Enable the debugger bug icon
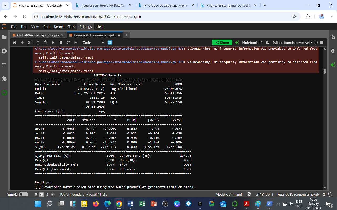The width and height of the screenshot is (337, 210). point(267,43)
